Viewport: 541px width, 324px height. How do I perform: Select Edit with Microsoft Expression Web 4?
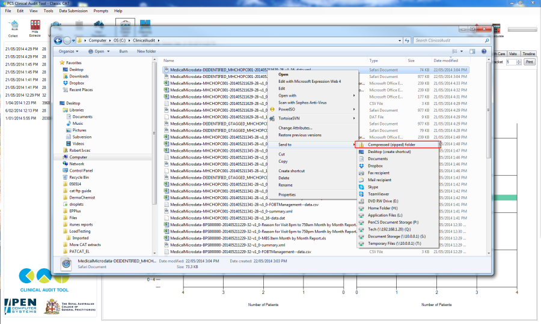click(x=310, y=82)
